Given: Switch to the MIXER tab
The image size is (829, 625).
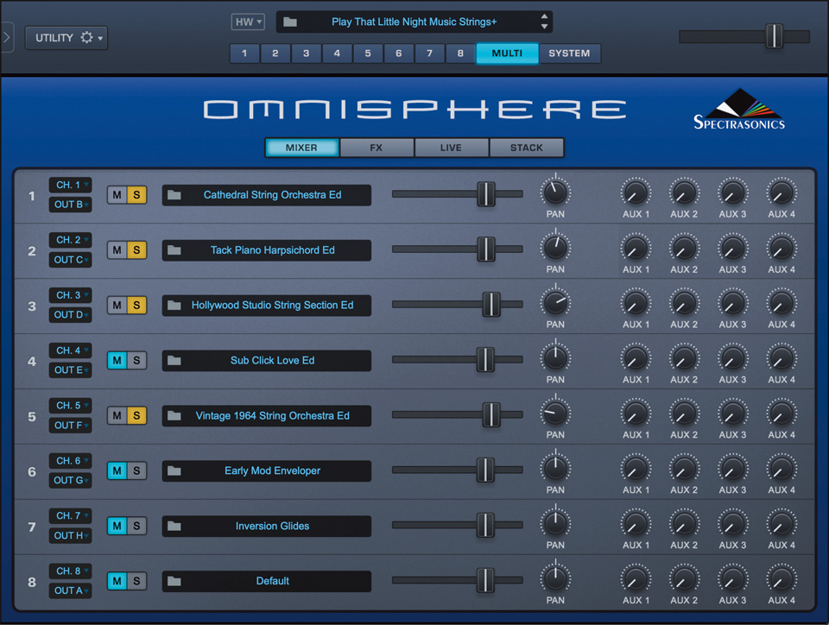Looking at the screenshot, I should click(302, 148).
